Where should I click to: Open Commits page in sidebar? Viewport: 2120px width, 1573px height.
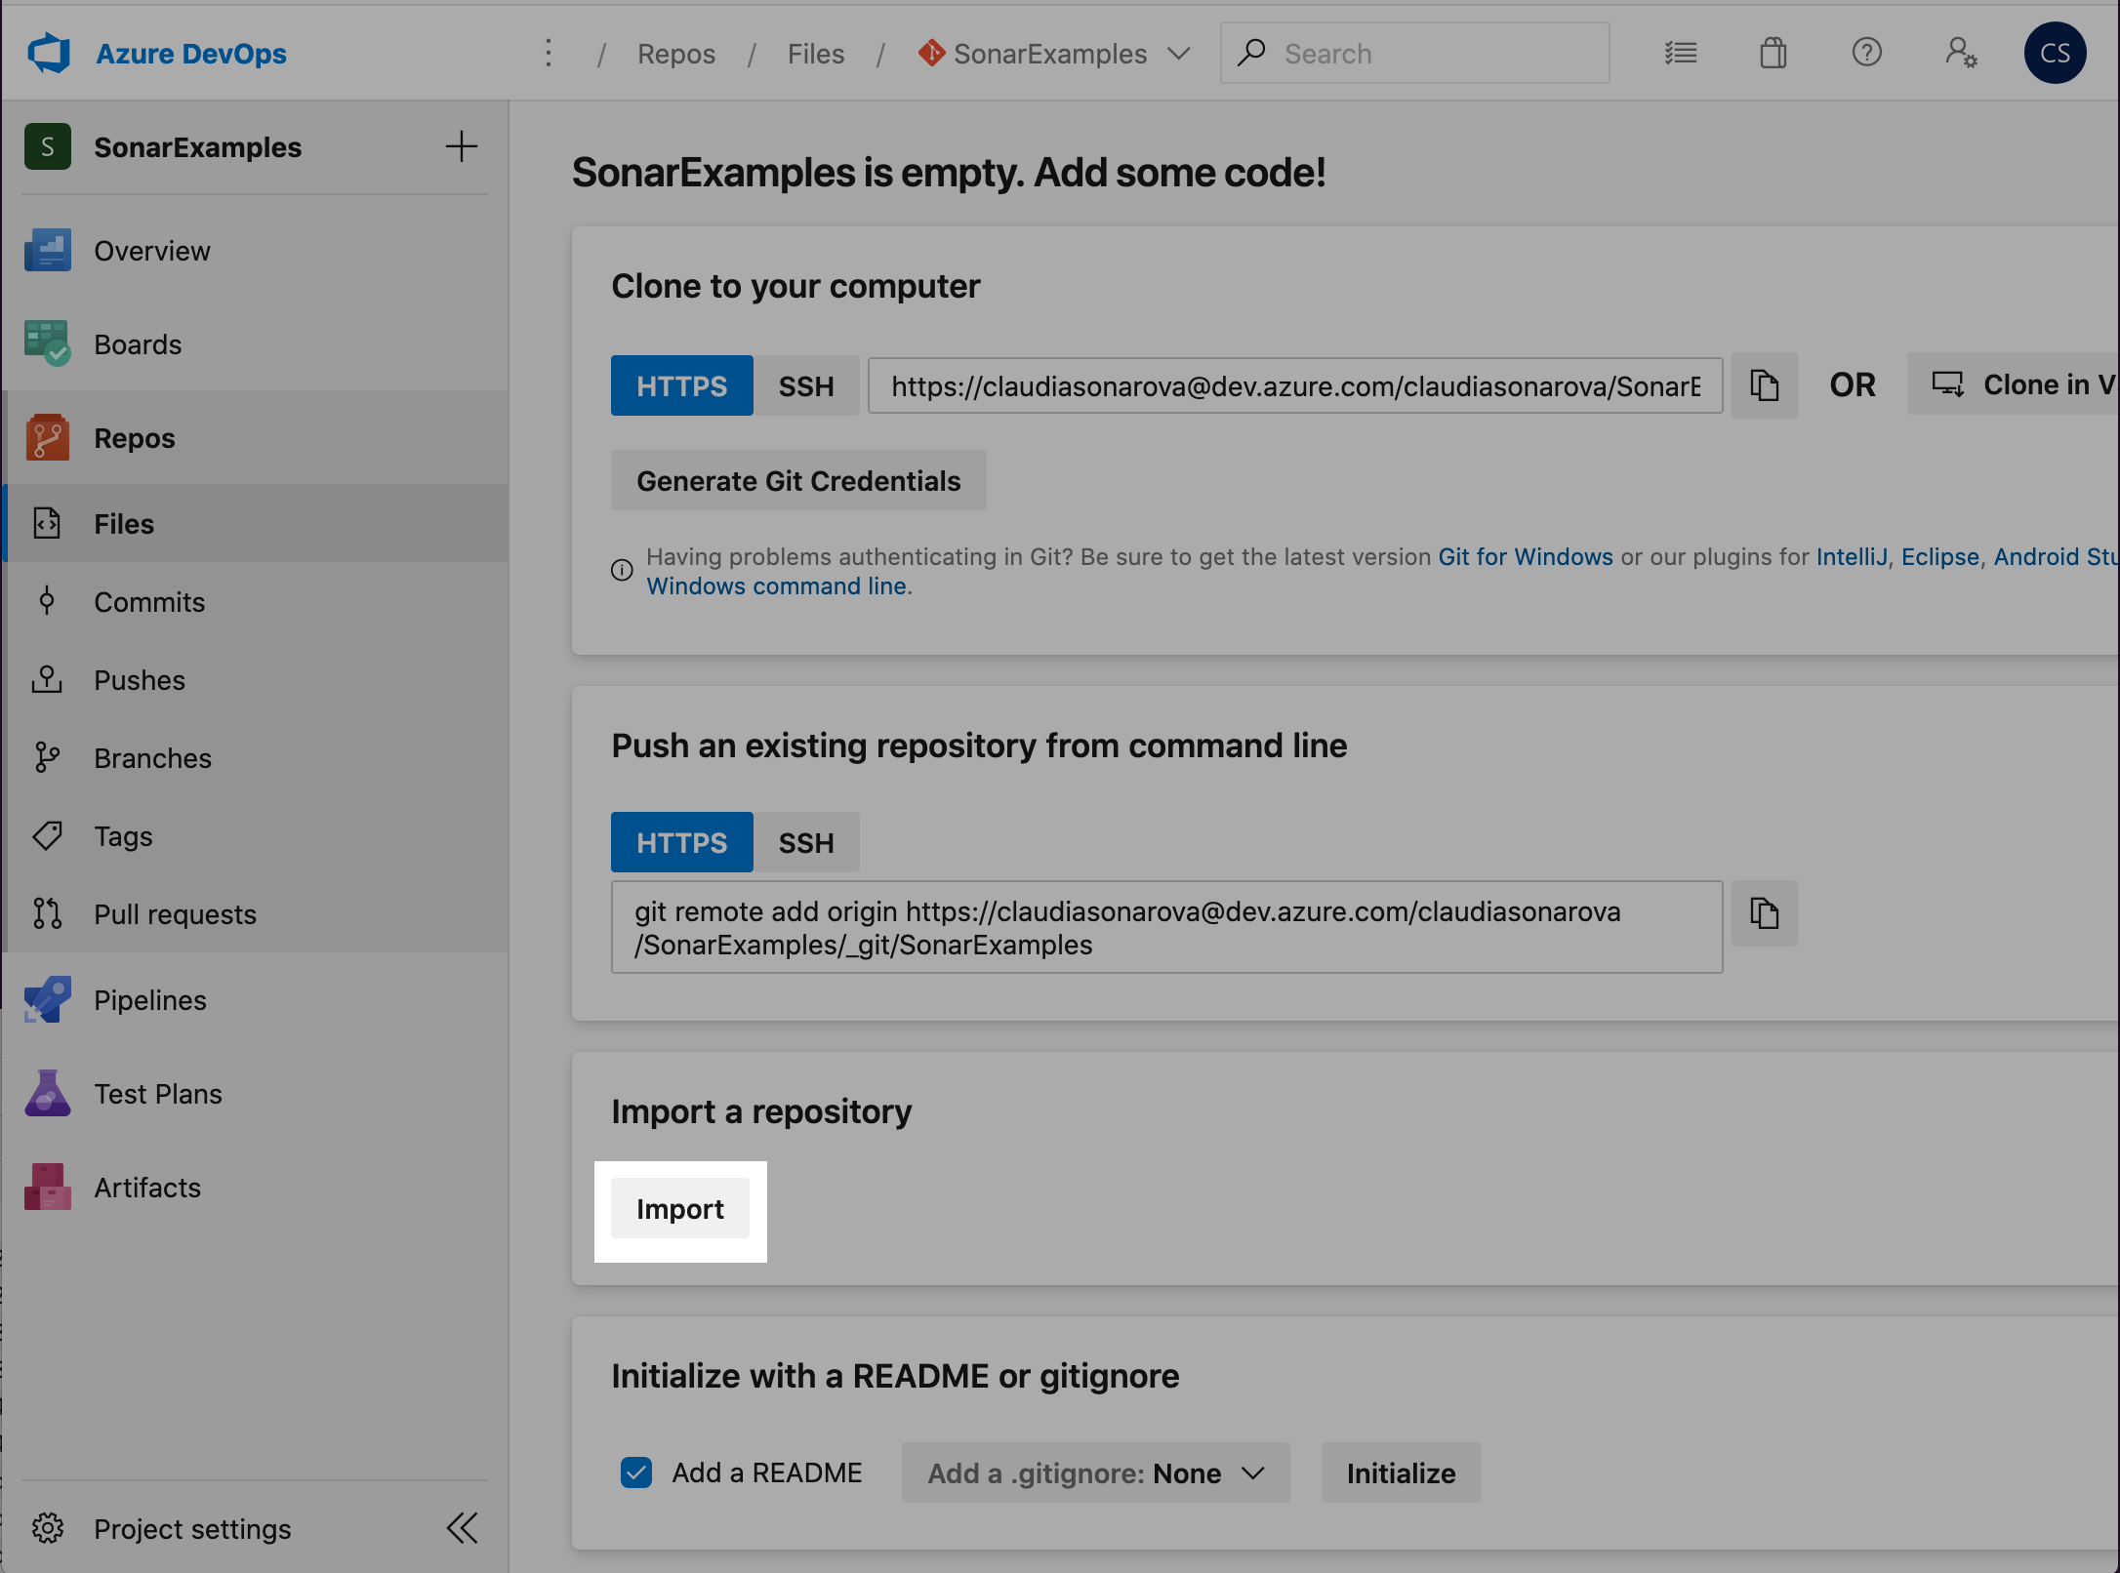(x=149, y=602)
